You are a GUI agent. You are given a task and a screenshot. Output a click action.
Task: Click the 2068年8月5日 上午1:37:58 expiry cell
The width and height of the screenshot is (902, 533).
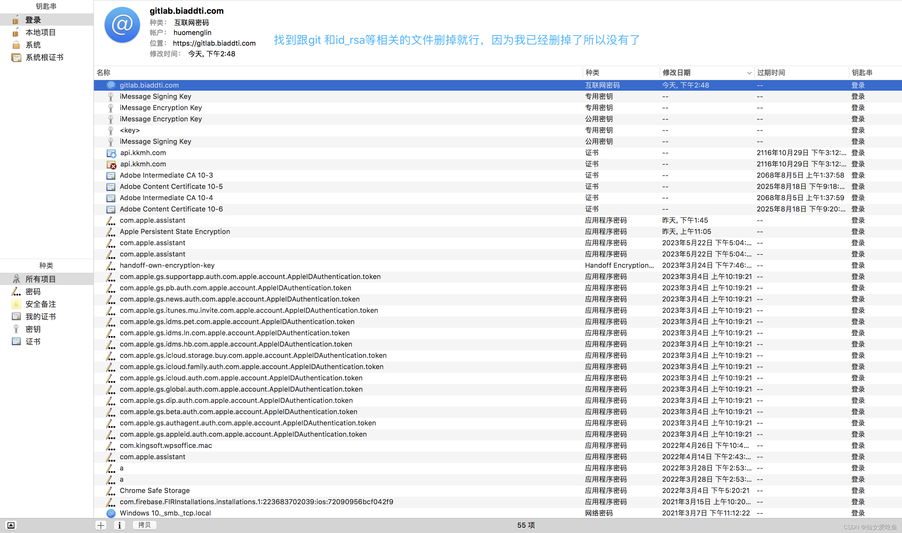(800, 175)
